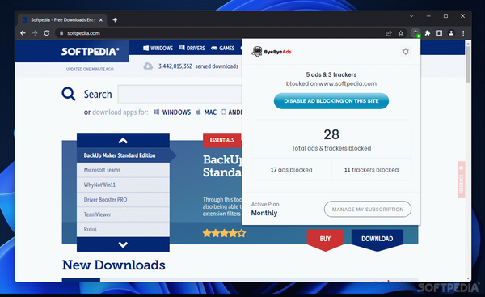Open the Chrome extensions puzzle icon
485x297 pixels.
tap(428, 33)
